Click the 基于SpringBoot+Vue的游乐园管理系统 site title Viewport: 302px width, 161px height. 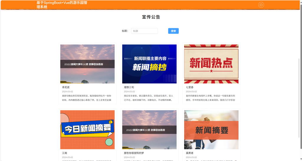62,5
